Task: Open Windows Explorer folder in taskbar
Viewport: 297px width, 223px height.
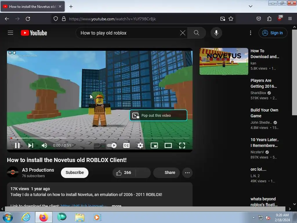Action: click(80, 217)
